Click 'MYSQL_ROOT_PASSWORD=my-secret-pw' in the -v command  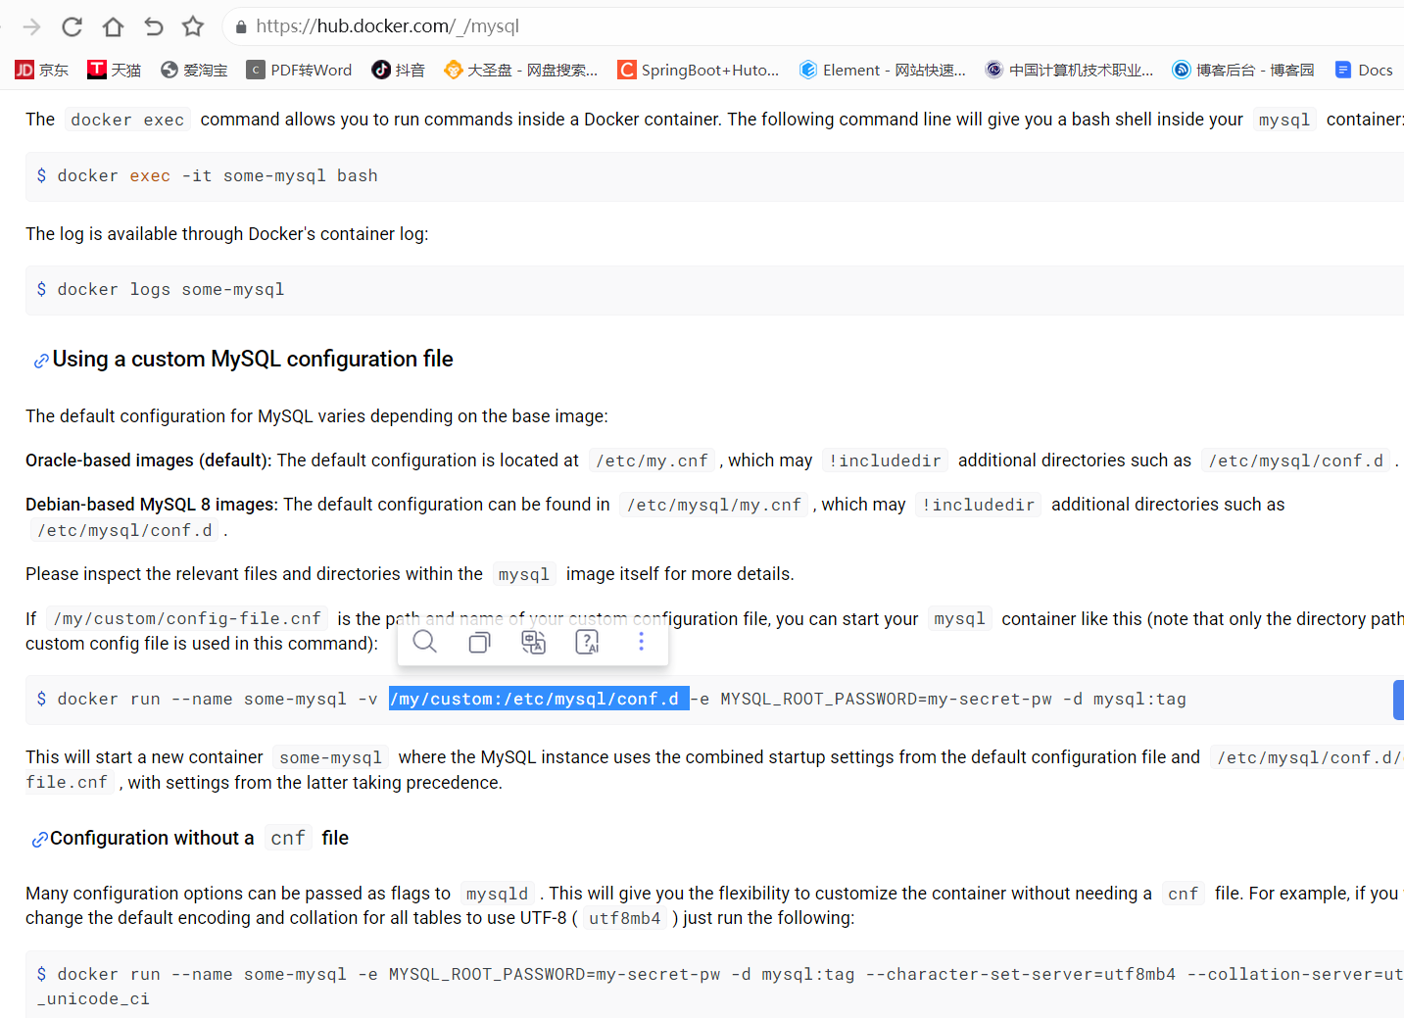(886, 699)
